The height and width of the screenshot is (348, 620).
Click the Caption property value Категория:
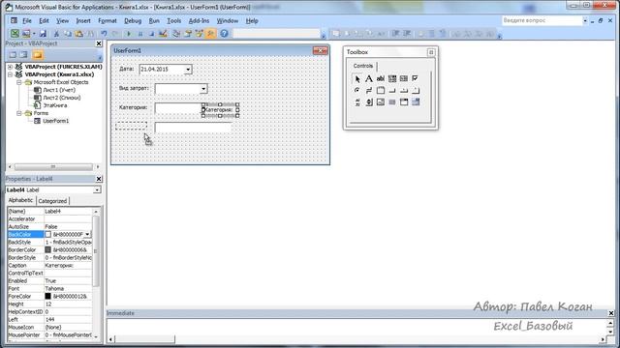coord(68,266)
